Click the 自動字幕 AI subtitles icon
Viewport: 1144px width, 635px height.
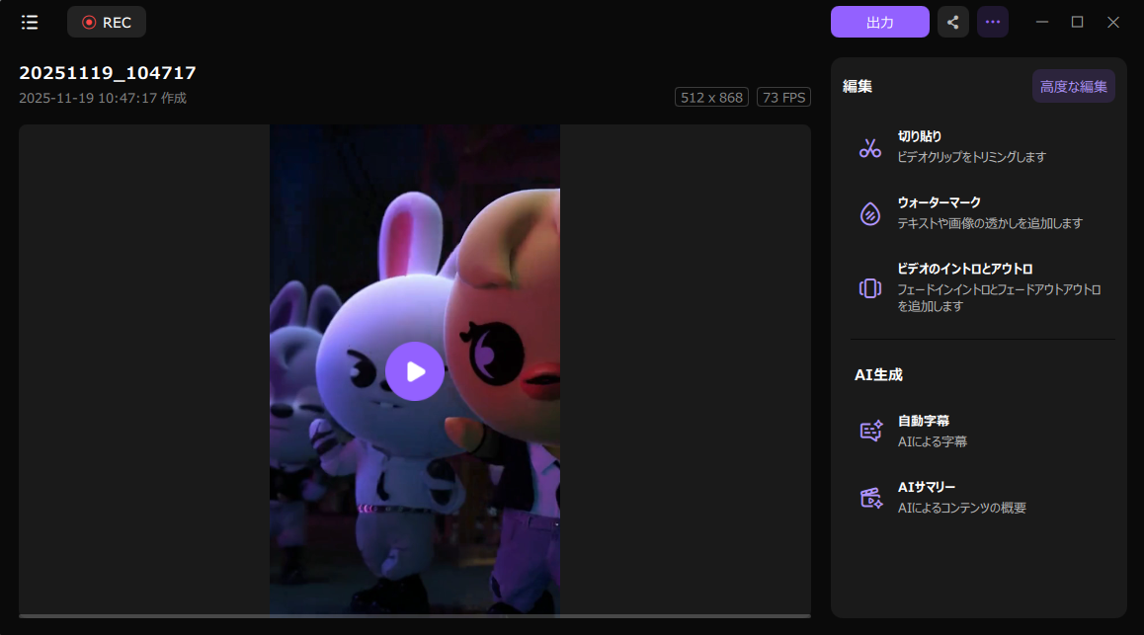[870, 431]
